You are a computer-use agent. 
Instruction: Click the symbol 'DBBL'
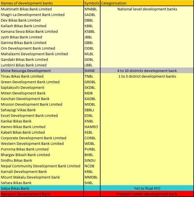pyautogui.click(x=92, y=20)
